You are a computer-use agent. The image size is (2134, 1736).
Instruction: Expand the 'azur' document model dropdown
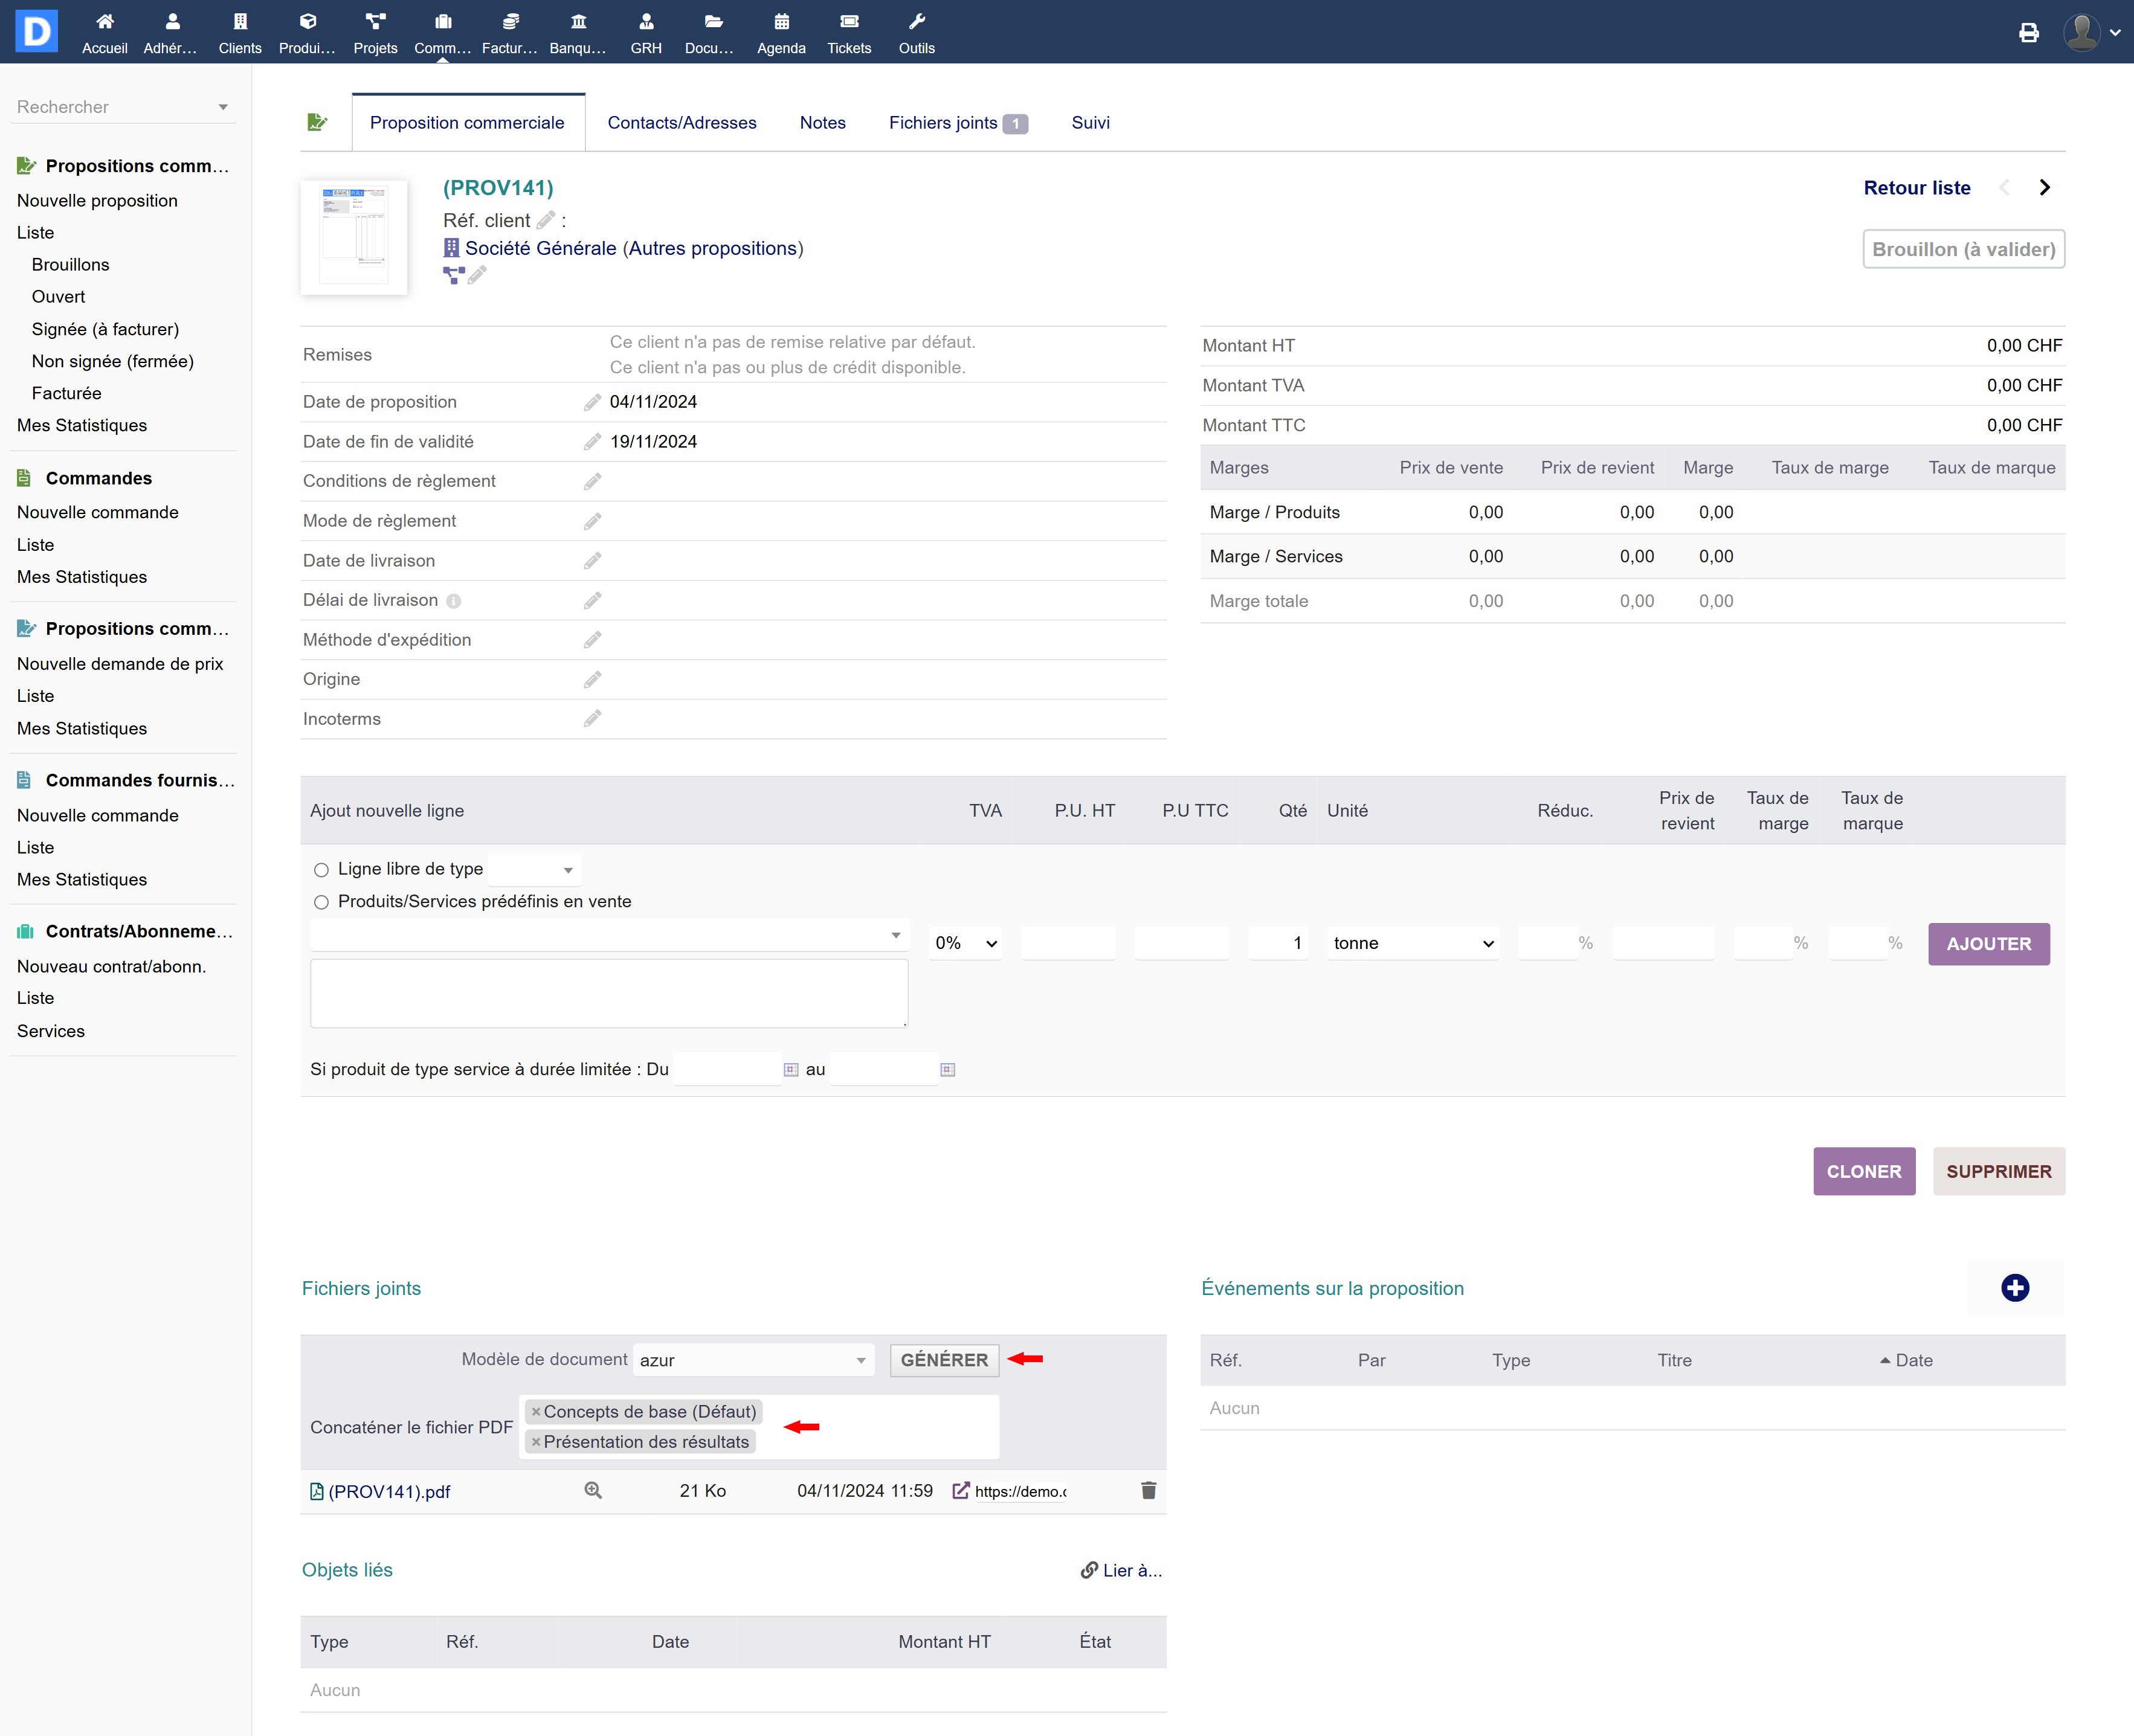coord(754,1360)
